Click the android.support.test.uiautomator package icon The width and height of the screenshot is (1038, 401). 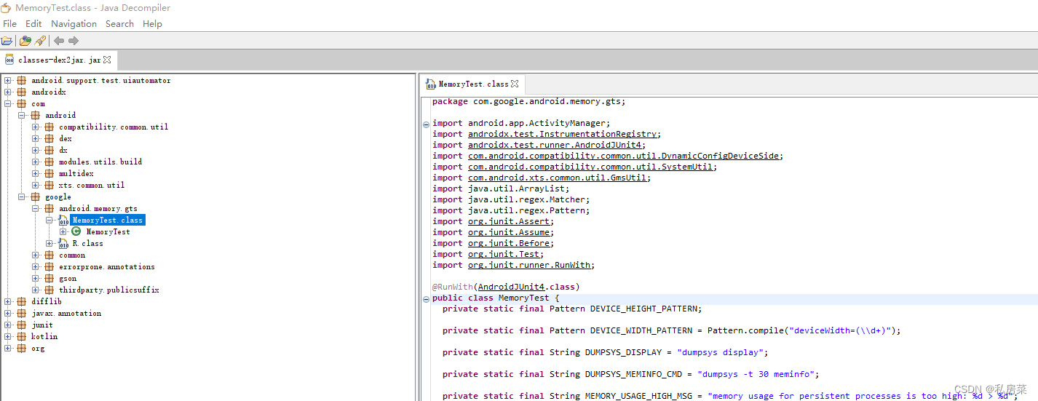click(x=21, y=80)
